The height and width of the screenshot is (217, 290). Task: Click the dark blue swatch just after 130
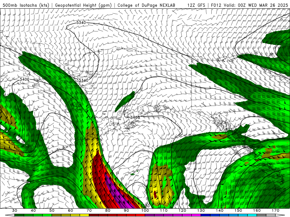(x=206, y=215)
